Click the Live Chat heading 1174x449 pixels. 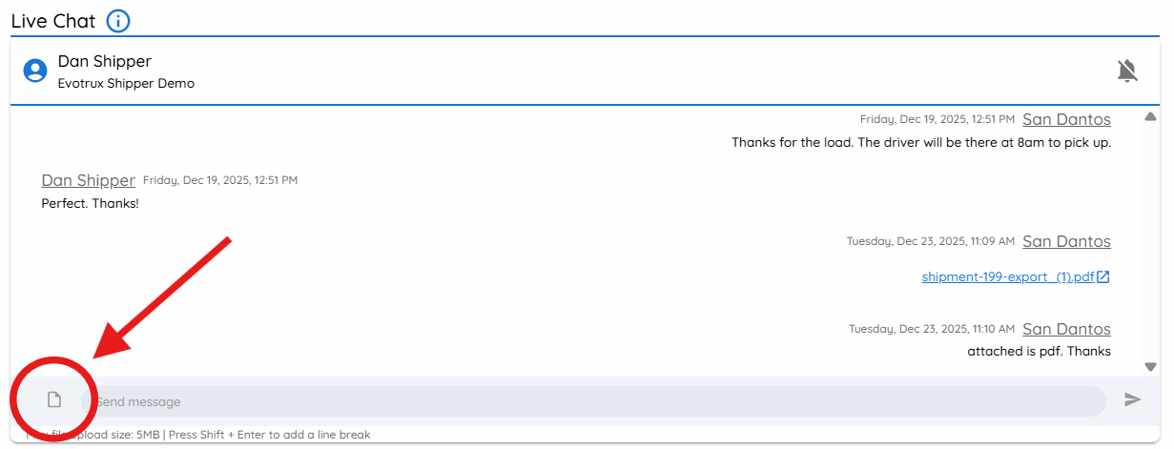pyautogui.click(x=53, y=21)
